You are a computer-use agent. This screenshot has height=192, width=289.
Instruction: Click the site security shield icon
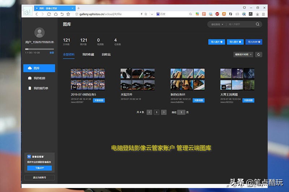[x=77, y=14]
